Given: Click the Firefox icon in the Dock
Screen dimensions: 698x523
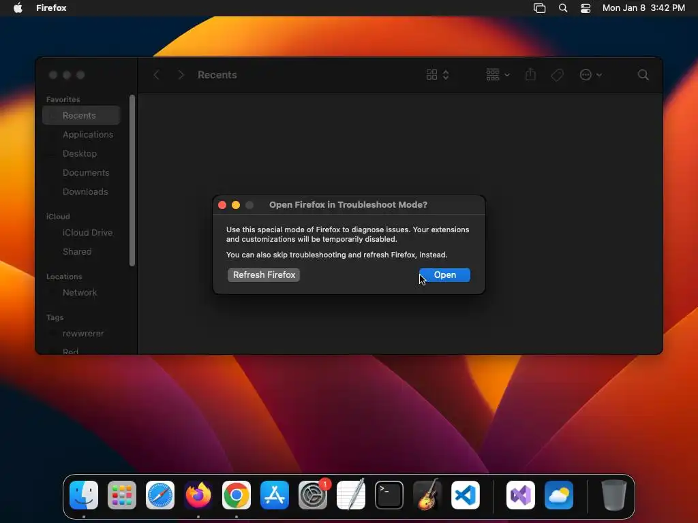Looking at the screenshot, I should click(x=198, y=495).
